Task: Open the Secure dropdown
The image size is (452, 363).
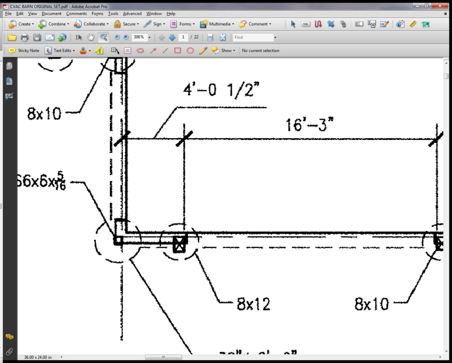Action: click(126, 24)
